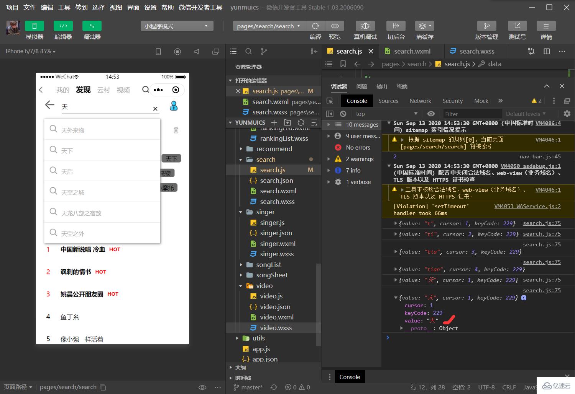575x394 pixels.
Task: Click new folder icon in YUNMUICS
Action: coord(287,122)
